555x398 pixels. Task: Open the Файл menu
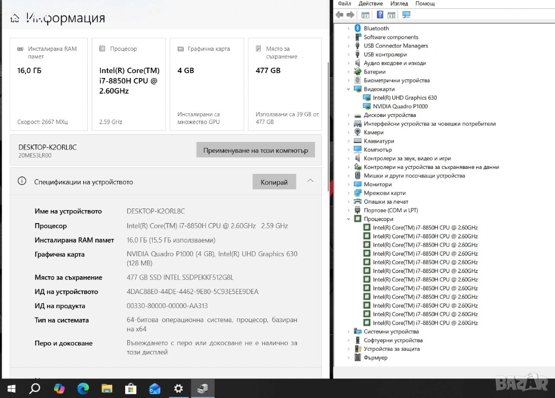[x=344, y=3]
